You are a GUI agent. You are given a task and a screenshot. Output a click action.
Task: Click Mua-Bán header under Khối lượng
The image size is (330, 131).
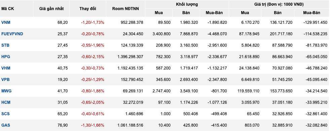(214, 13)
